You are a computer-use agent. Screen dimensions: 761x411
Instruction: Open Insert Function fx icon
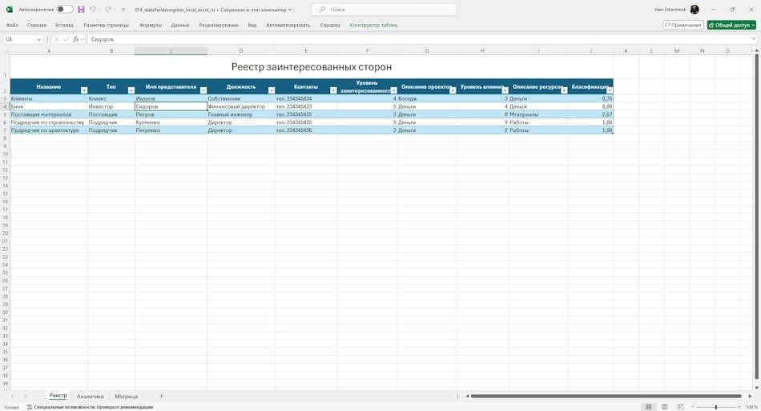click(76, 39)
